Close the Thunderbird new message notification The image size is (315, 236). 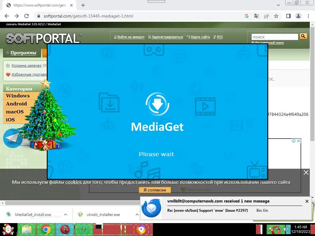[x=307, y=201]
